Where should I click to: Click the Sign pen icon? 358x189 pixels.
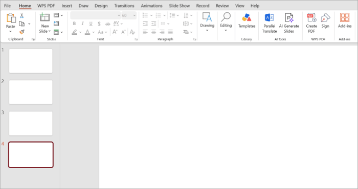click(325, 17)
